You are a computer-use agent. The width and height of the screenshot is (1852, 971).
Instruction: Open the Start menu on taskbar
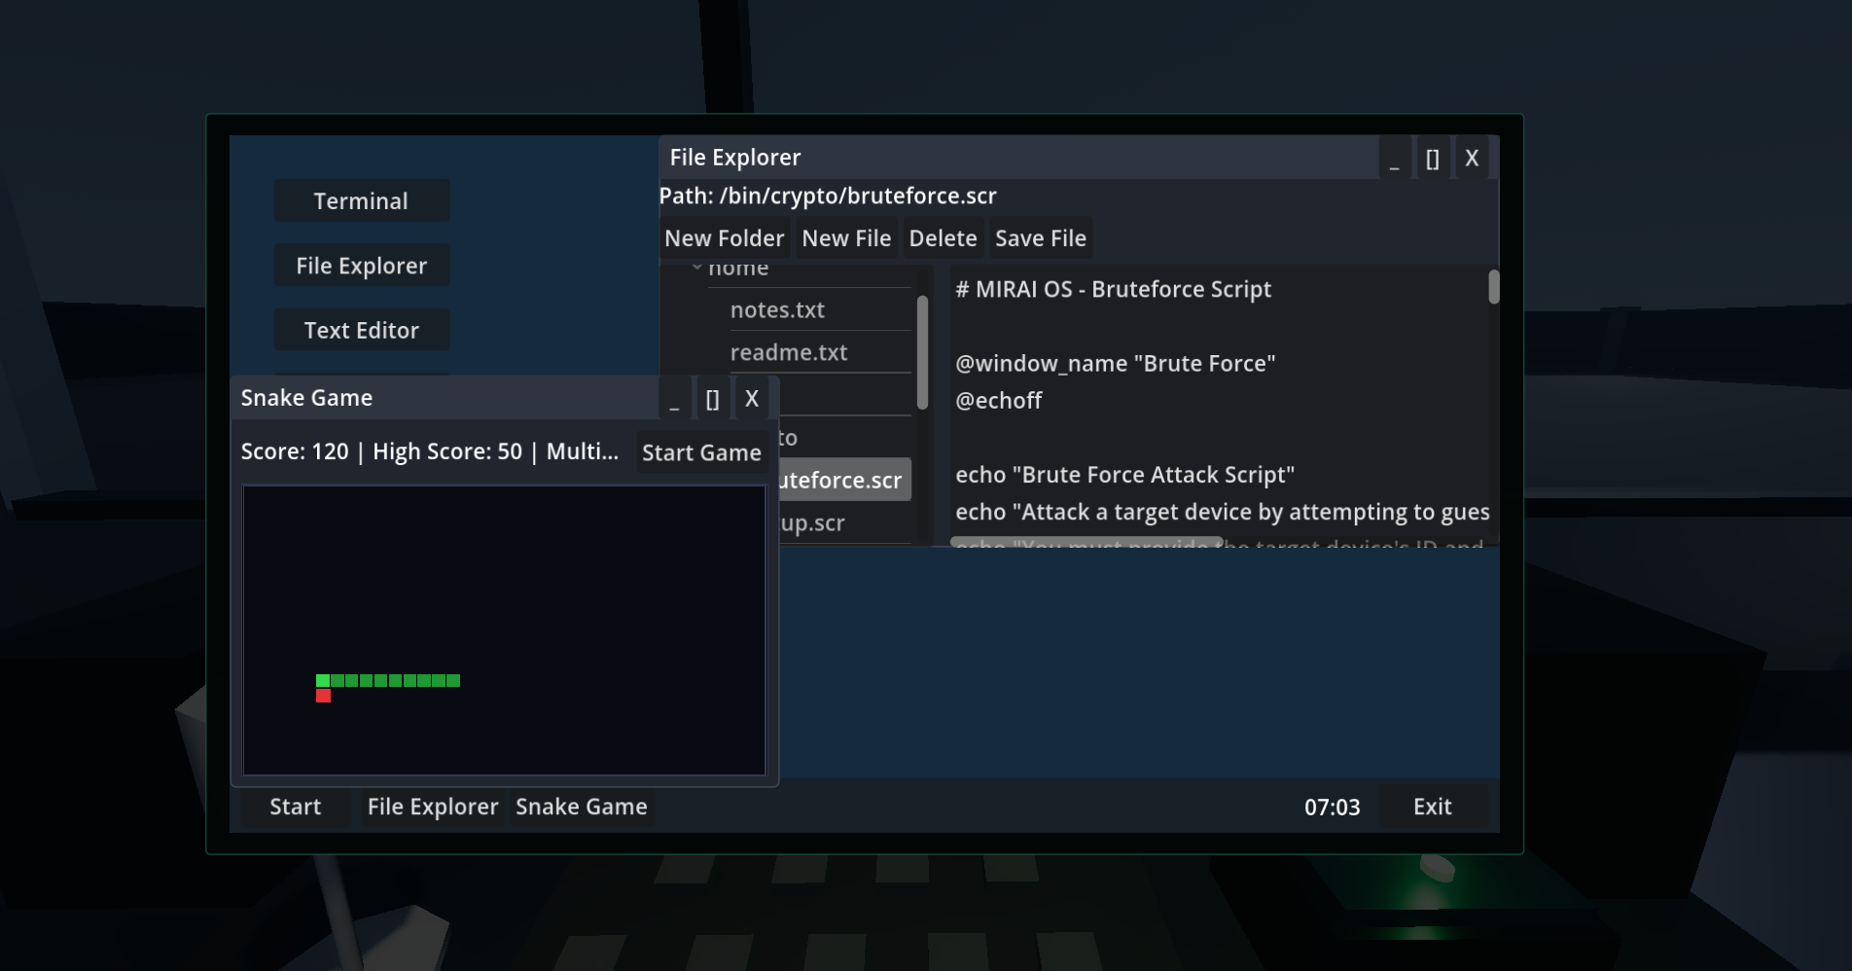point(295,807)
